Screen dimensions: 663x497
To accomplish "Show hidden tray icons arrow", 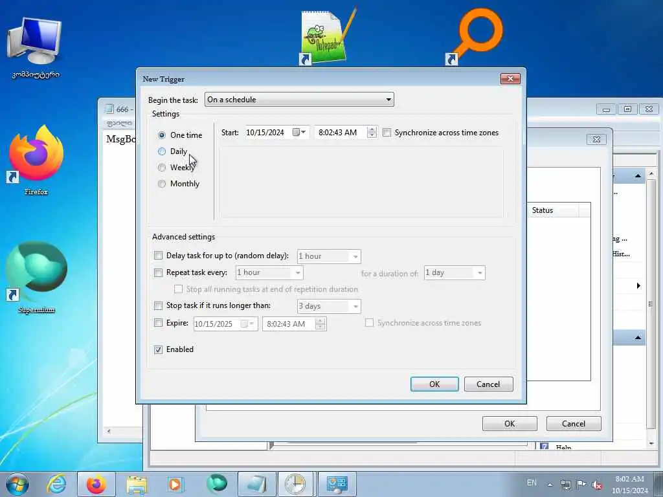I will pyautogui.click(x=550, y=485).
